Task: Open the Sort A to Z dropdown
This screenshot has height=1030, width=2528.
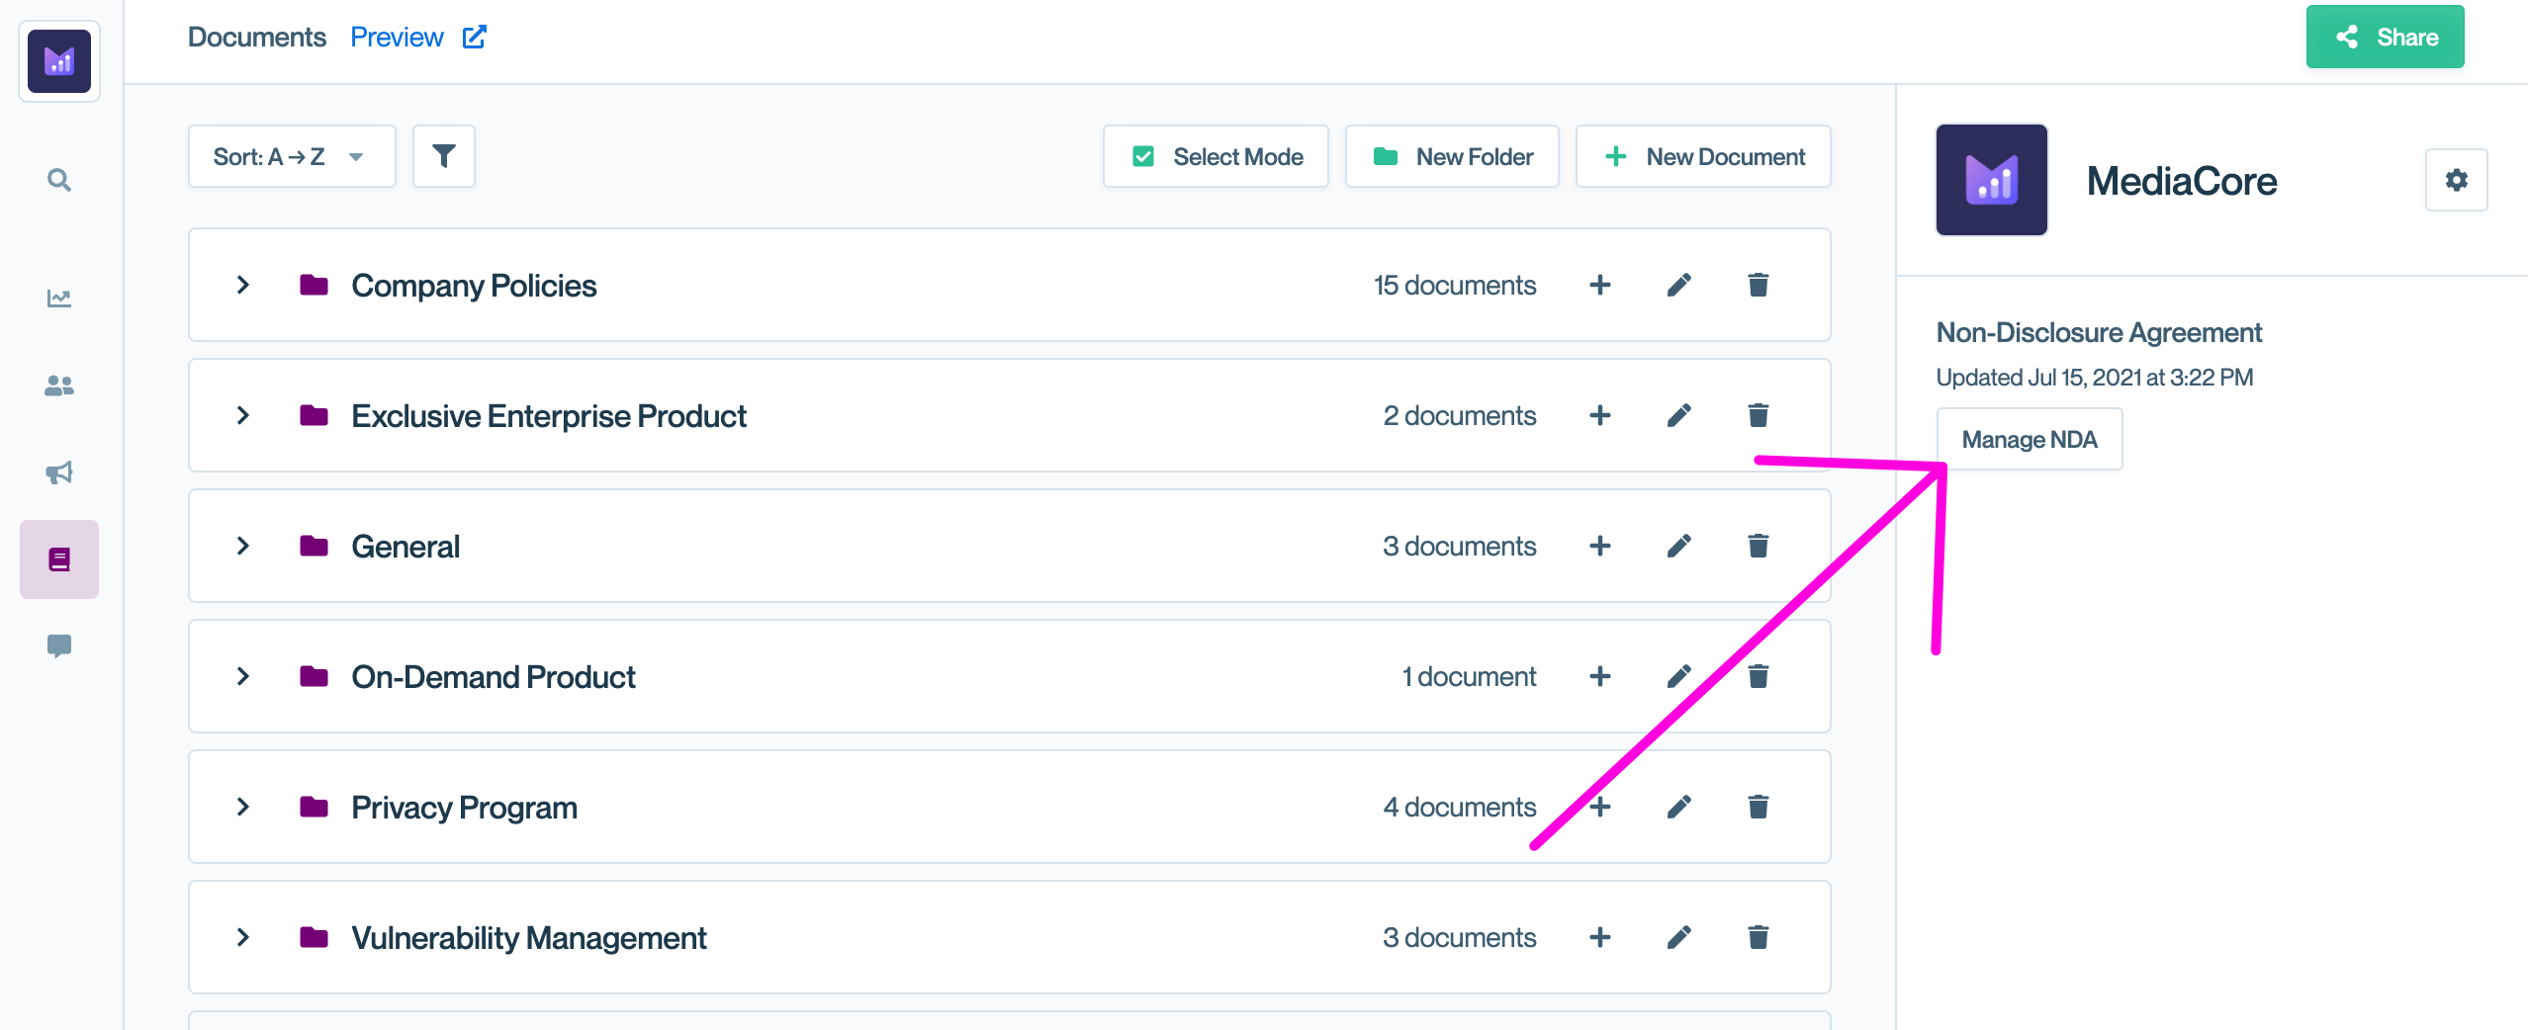Action: coord(292,156)
